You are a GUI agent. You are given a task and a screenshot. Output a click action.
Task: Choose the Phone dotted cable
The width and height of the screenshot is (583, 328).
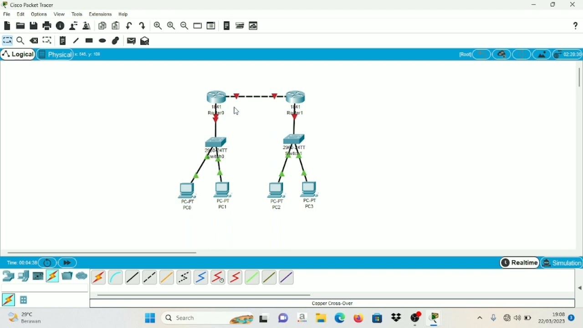(184, 277)
